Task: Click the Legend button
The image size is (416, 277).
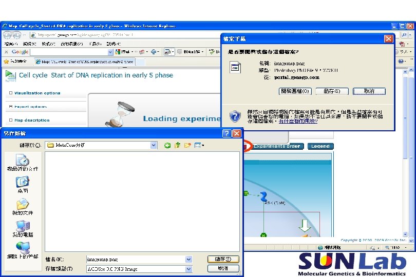Action: click(320, 146)
